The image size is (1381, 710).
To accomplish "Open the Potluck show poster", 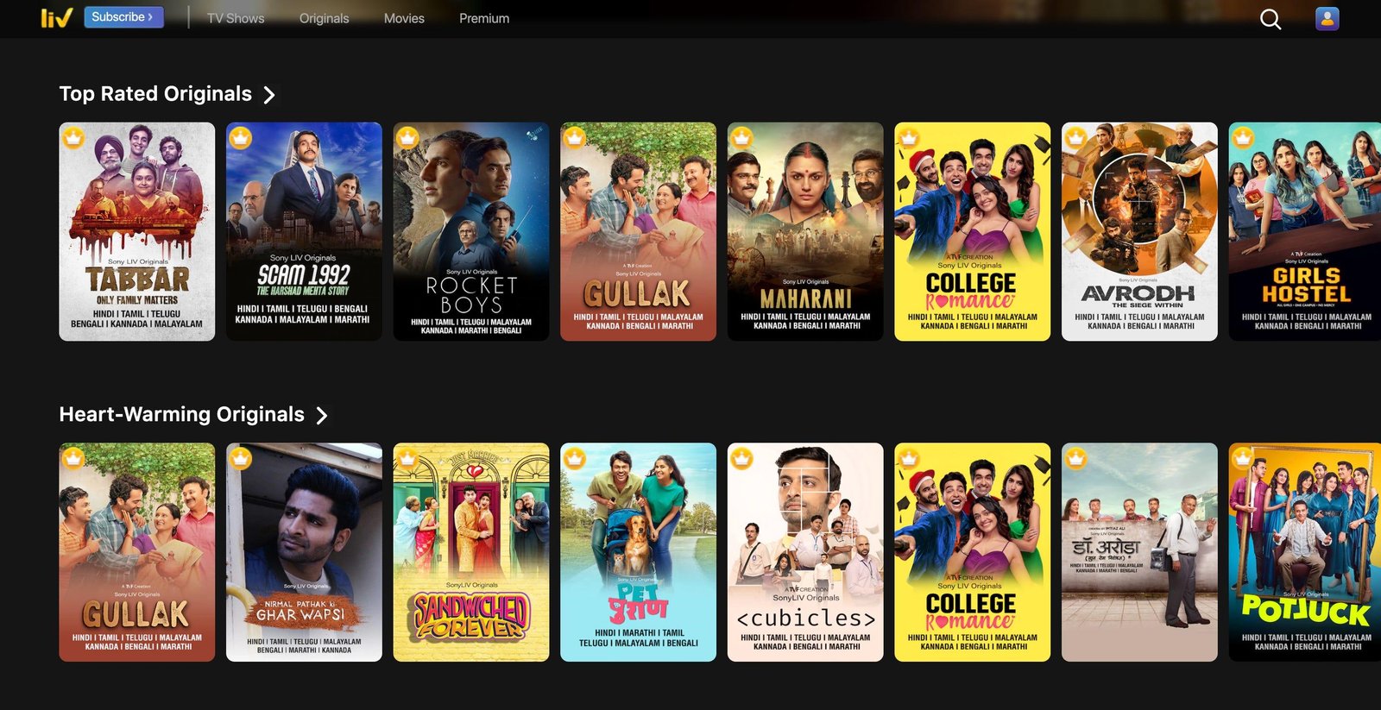I will click(1305, 552).
